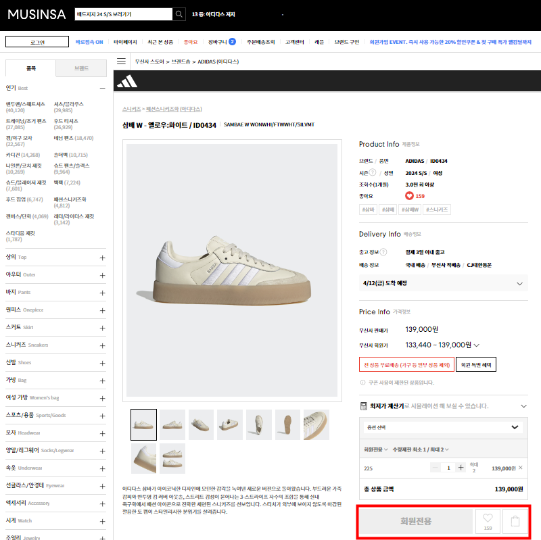This screenshot has width=541, height=540.
Task: Switch to the 브랜드 tab
Action: pyautogui.click(x=81, y=68)
